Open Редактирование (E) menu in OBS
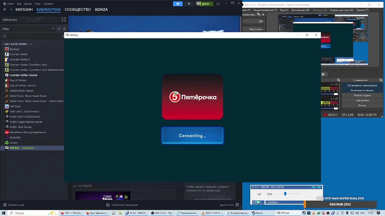The image size is (385, 216). click(265, 10)
